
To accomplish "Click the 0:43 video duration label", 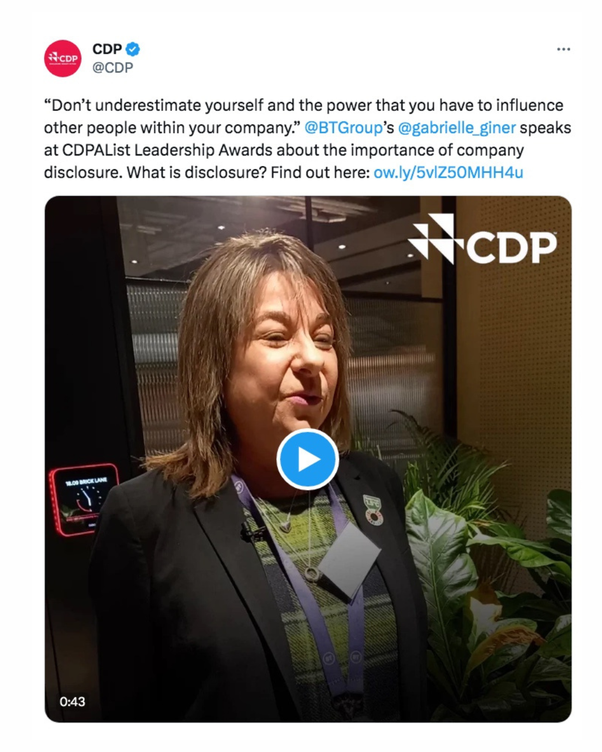I will [72, 701].
